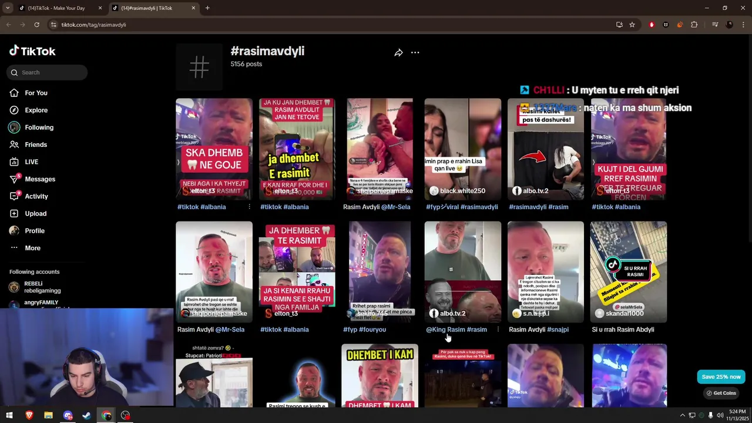Reload the current page
752x423 pixels.
tap(36, 25)
